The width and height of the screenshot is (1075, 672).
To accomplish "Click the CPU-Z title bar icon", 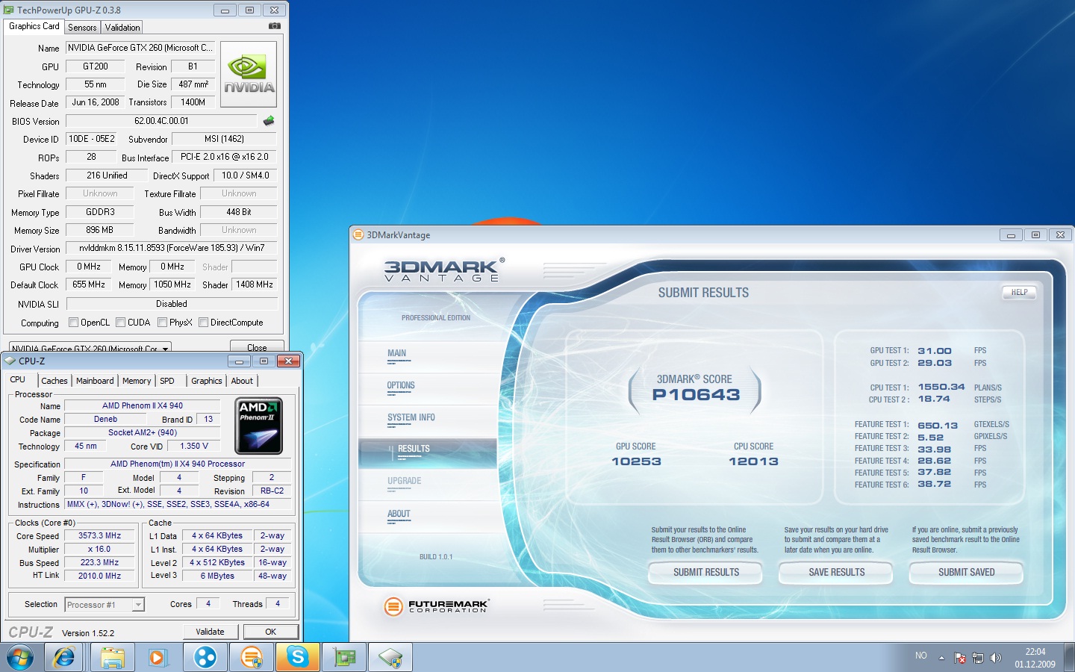I will click(10, 361).
